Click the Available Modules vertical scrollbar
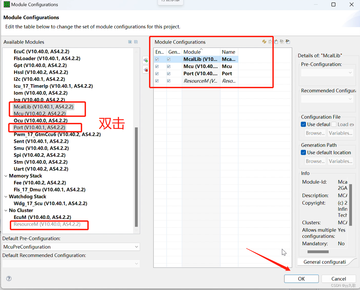Viewport: 360px width, 290px height. (x=136, y=177)
